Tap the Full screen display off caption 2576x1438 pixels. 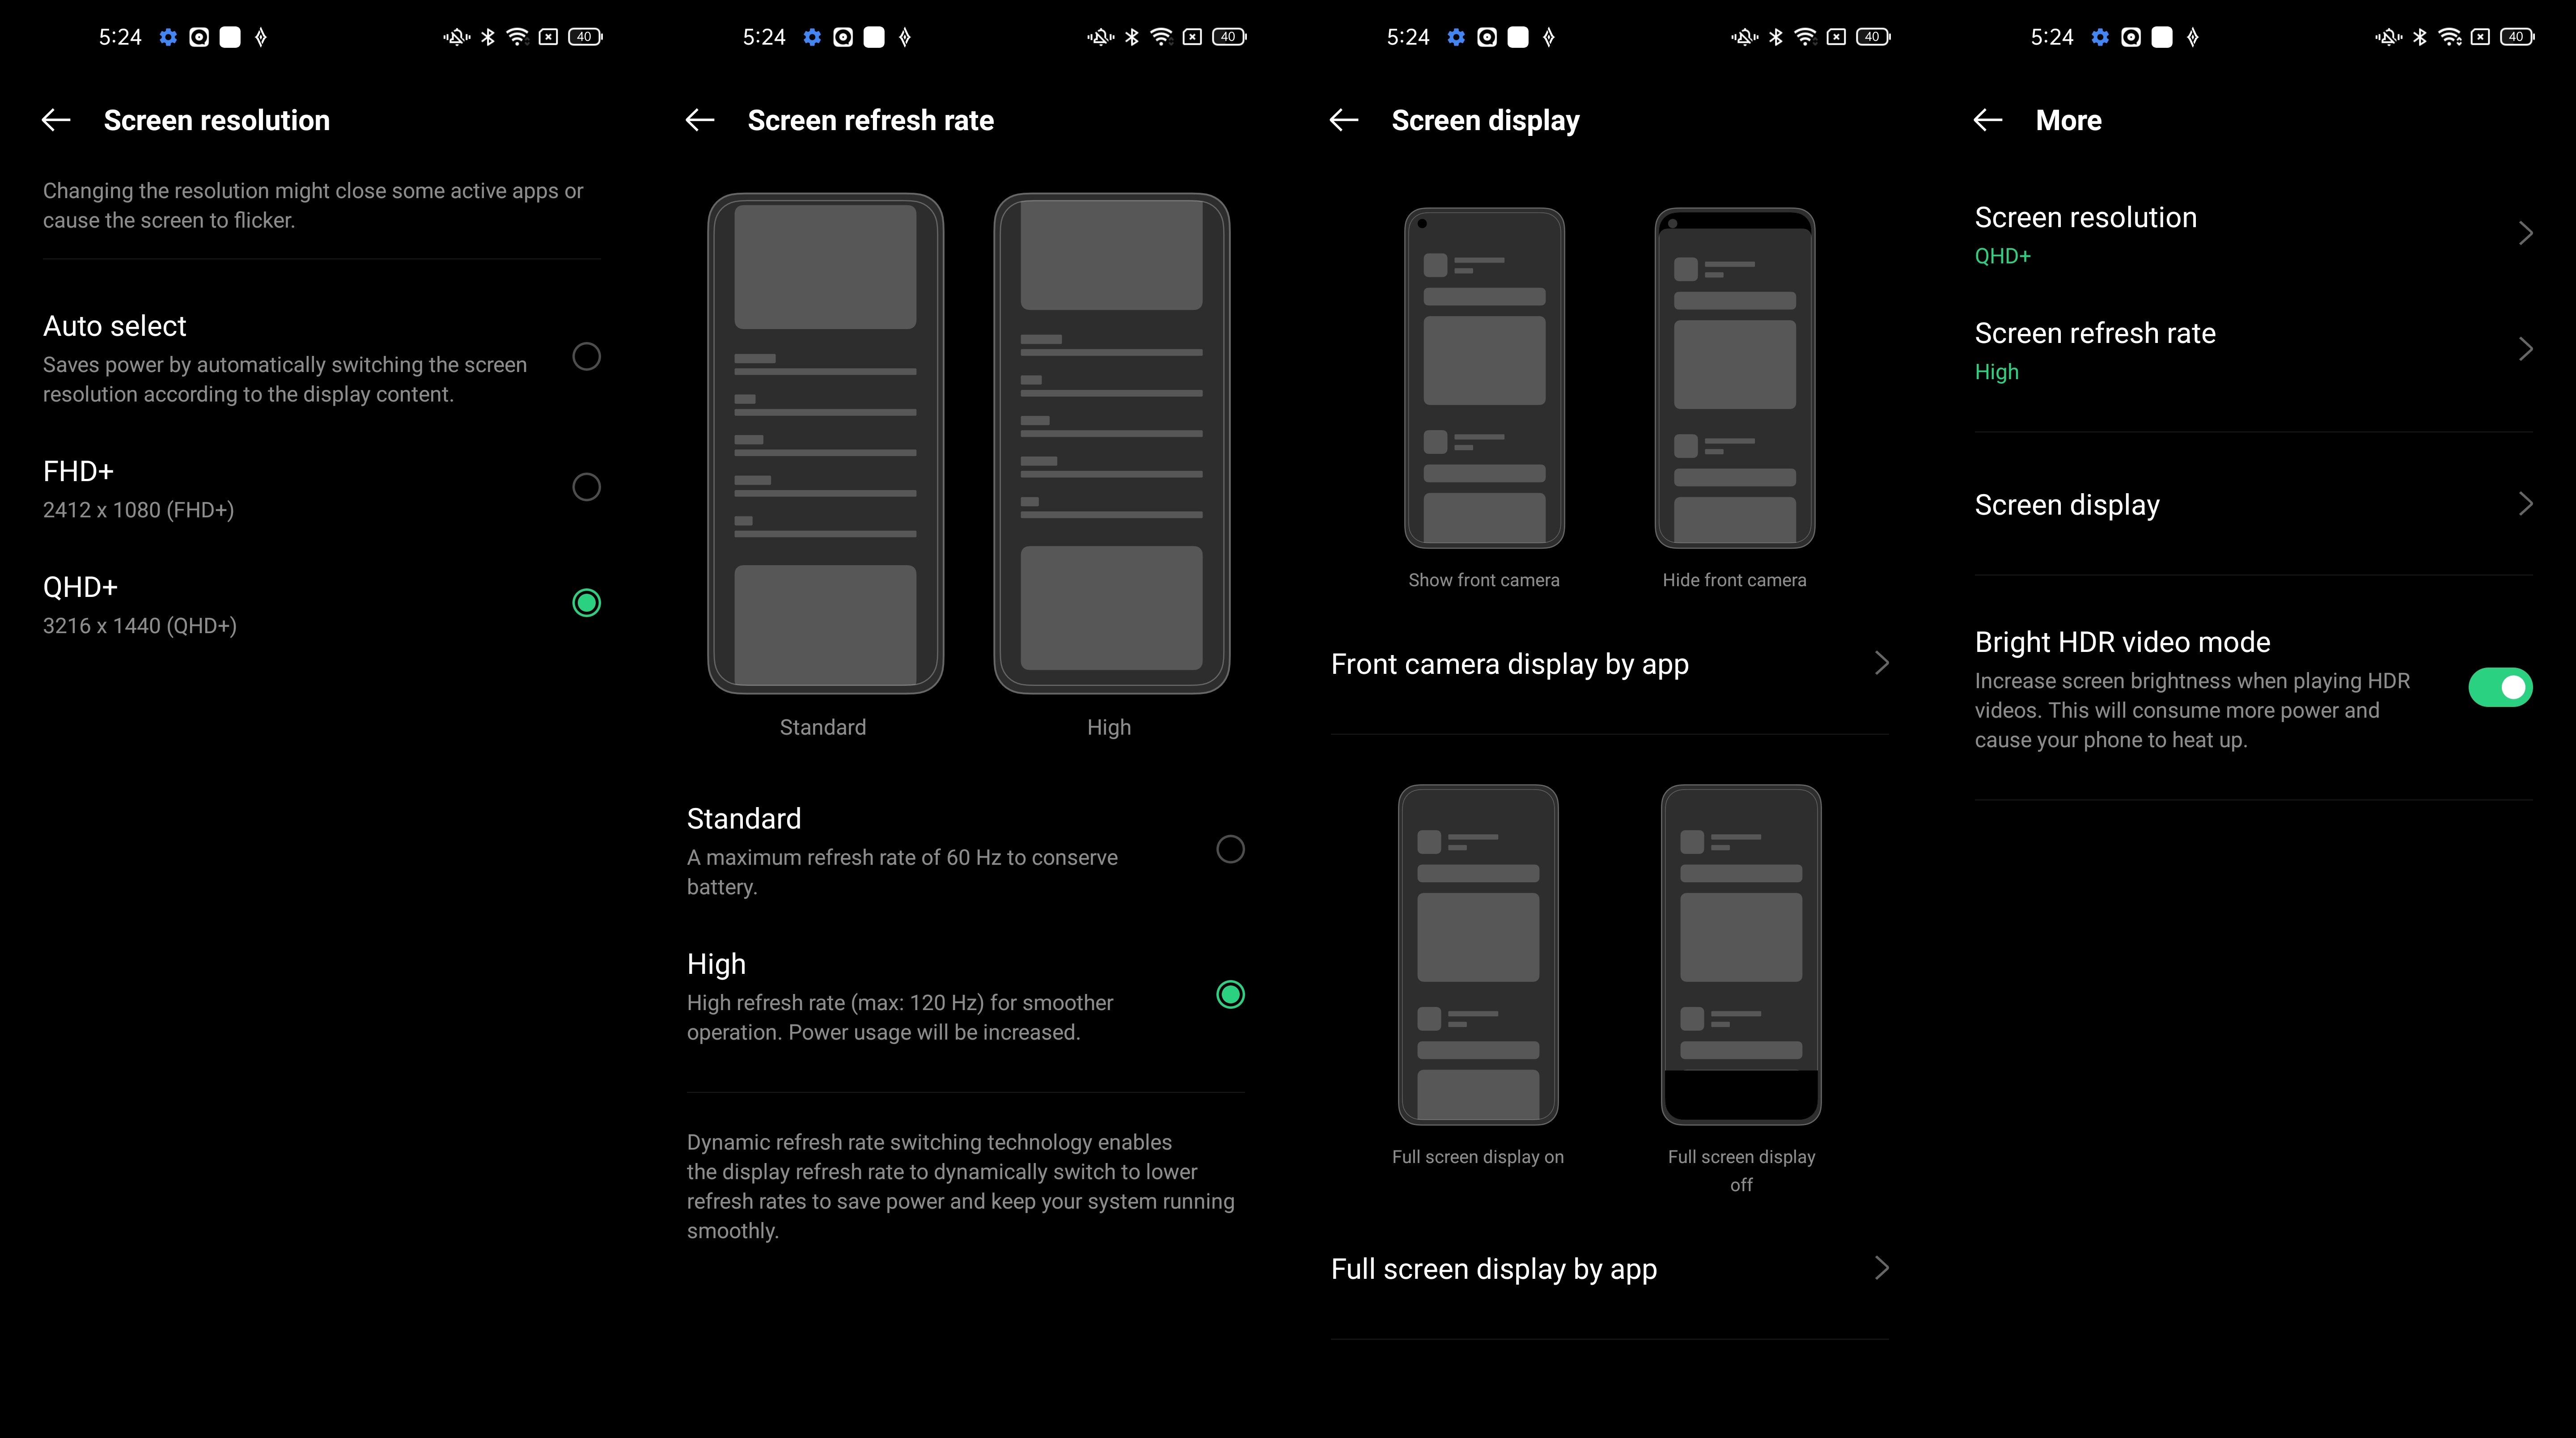[x=1741, y=1170]
